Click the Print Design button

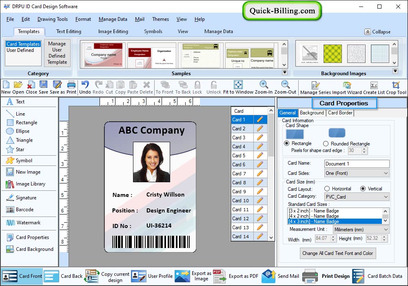tap(326, 276)
